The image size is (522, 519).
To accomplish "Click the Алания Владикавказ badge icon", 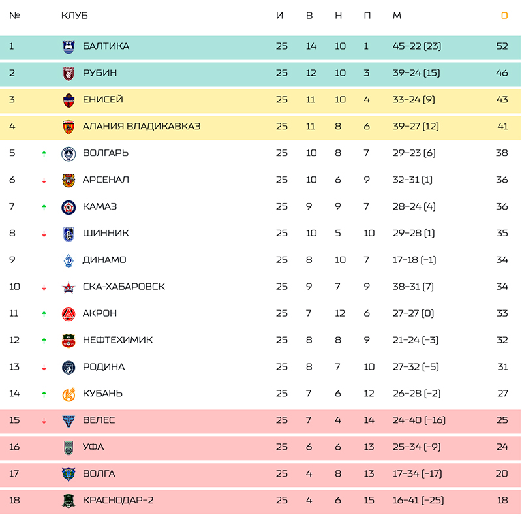I will pyautogui.click(x=69, y=127).
